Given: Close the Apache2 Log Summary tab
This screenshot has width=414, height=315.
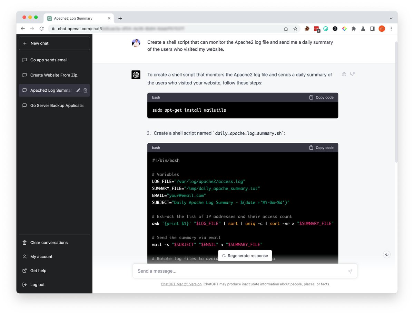Looking at the screenshot, I should [x=109, y=18].
